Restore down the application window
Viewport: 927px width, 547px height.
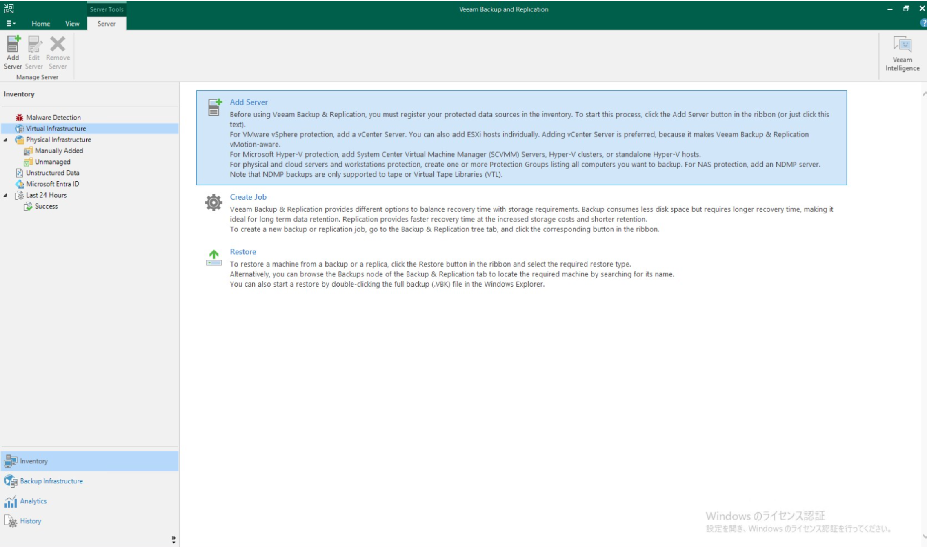(906, 9)
